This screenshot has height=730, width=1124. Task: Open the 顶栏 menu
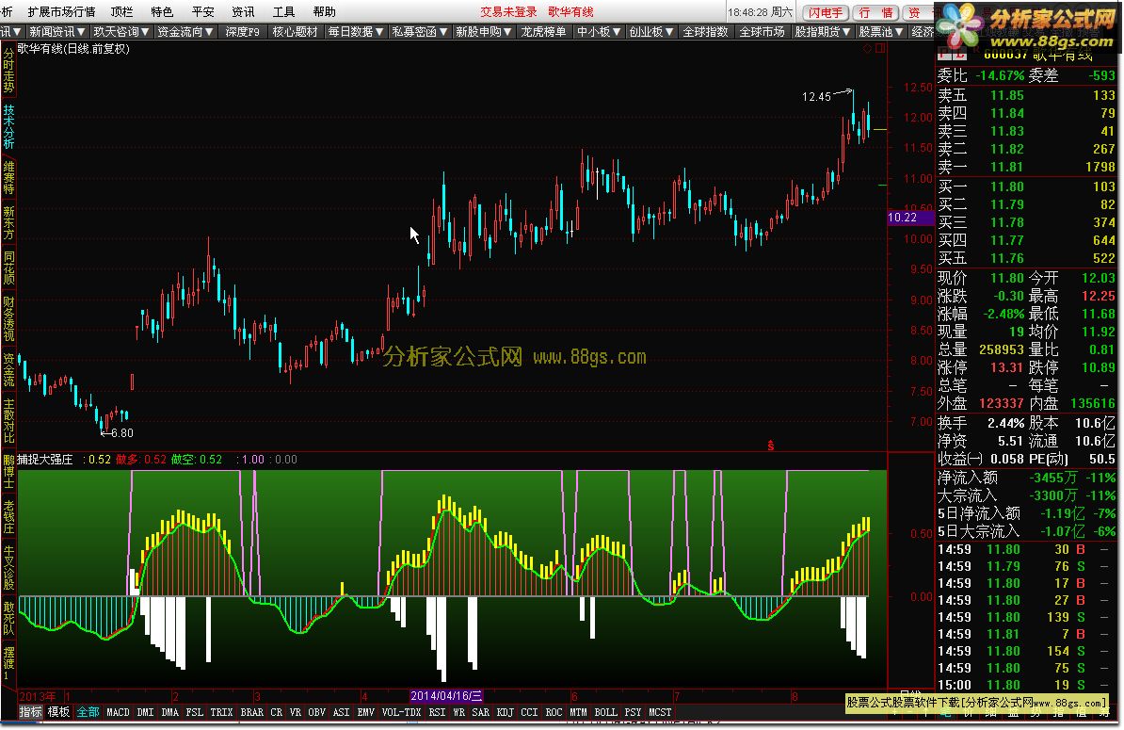pos(121,11)
